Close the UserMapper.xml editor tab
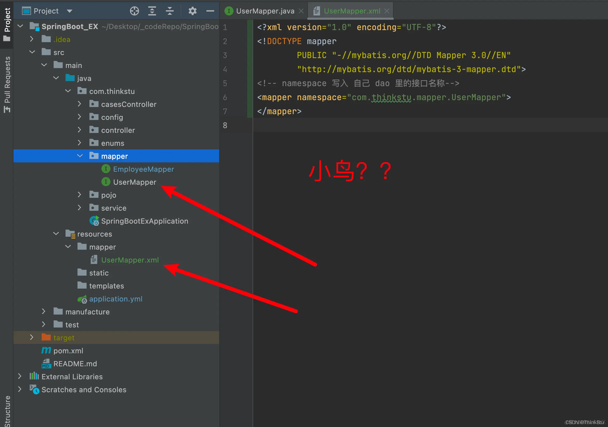 [387, 11]
